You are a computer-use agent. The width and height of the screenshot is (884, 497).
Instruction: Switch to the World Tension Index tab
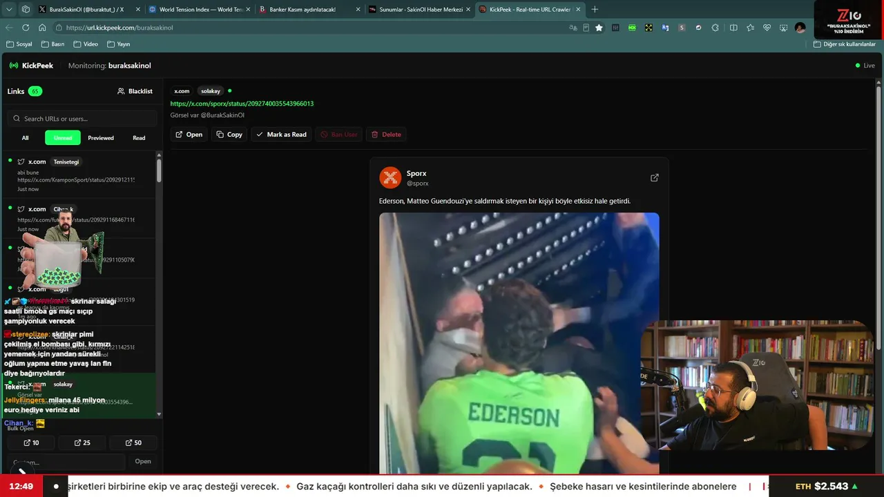(198, 10)
